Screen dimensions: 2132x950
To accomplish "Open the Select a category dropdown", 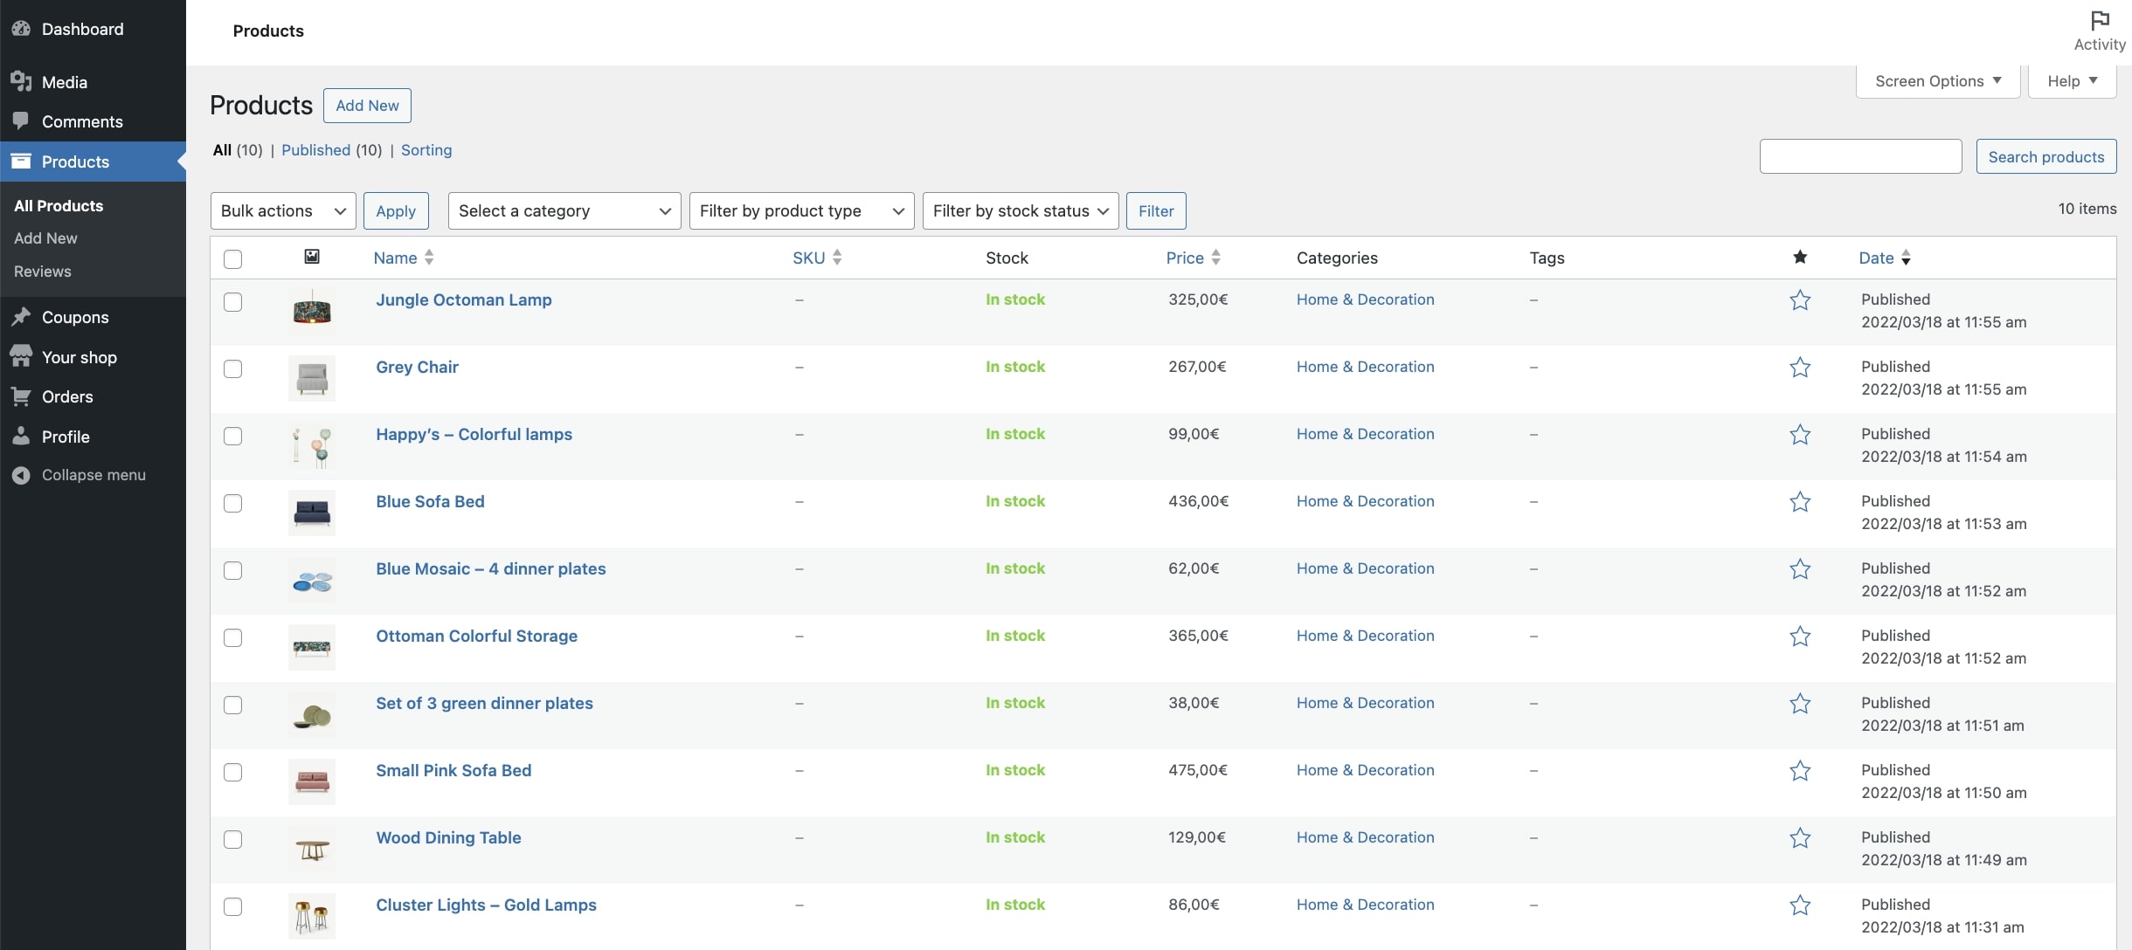I will pyautogui.click(x=564, y=211).
